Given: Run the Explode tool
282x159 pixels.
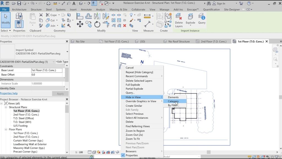Looking at the screenshot, I should [190, 19].
